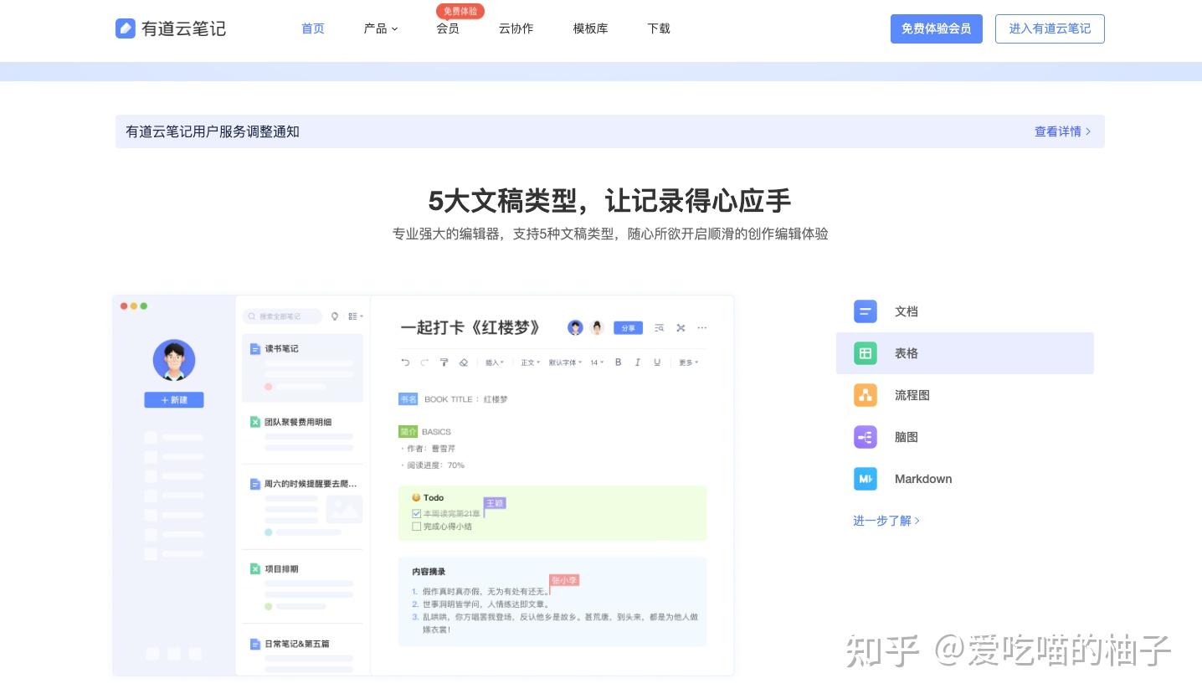Click the document icon of 日常笔记&第五篇
The width and height of the screenshot is (1202, 699).
[x=255, y=644]
